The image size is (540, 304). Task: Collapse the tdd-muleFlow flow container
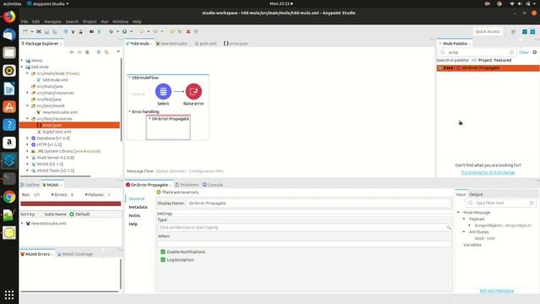[130, 78]
